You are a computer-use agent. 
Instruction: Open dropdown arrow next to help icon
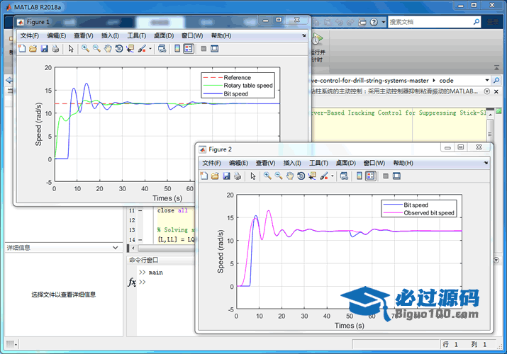384,22
